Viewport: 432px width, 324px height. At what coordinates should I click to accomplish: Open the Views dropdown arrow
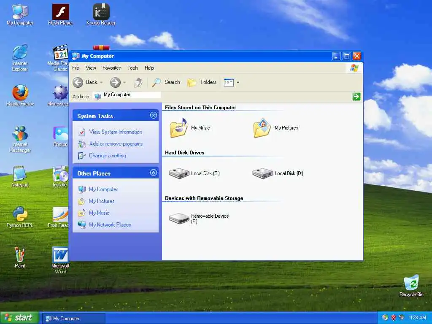point(238,82)
